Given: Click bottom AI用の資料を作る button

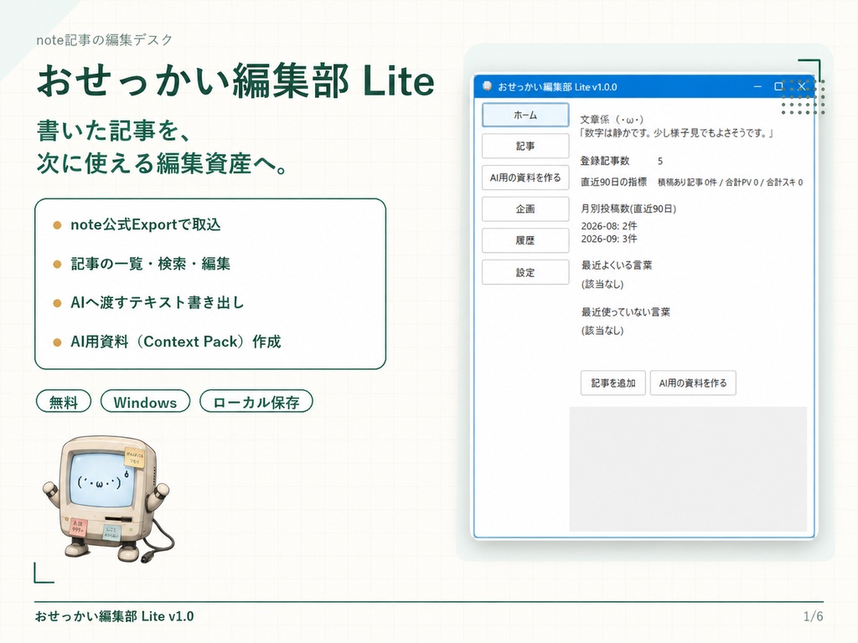Looking at the screenshot, I should pyautogui.click(x=693, y=383).
